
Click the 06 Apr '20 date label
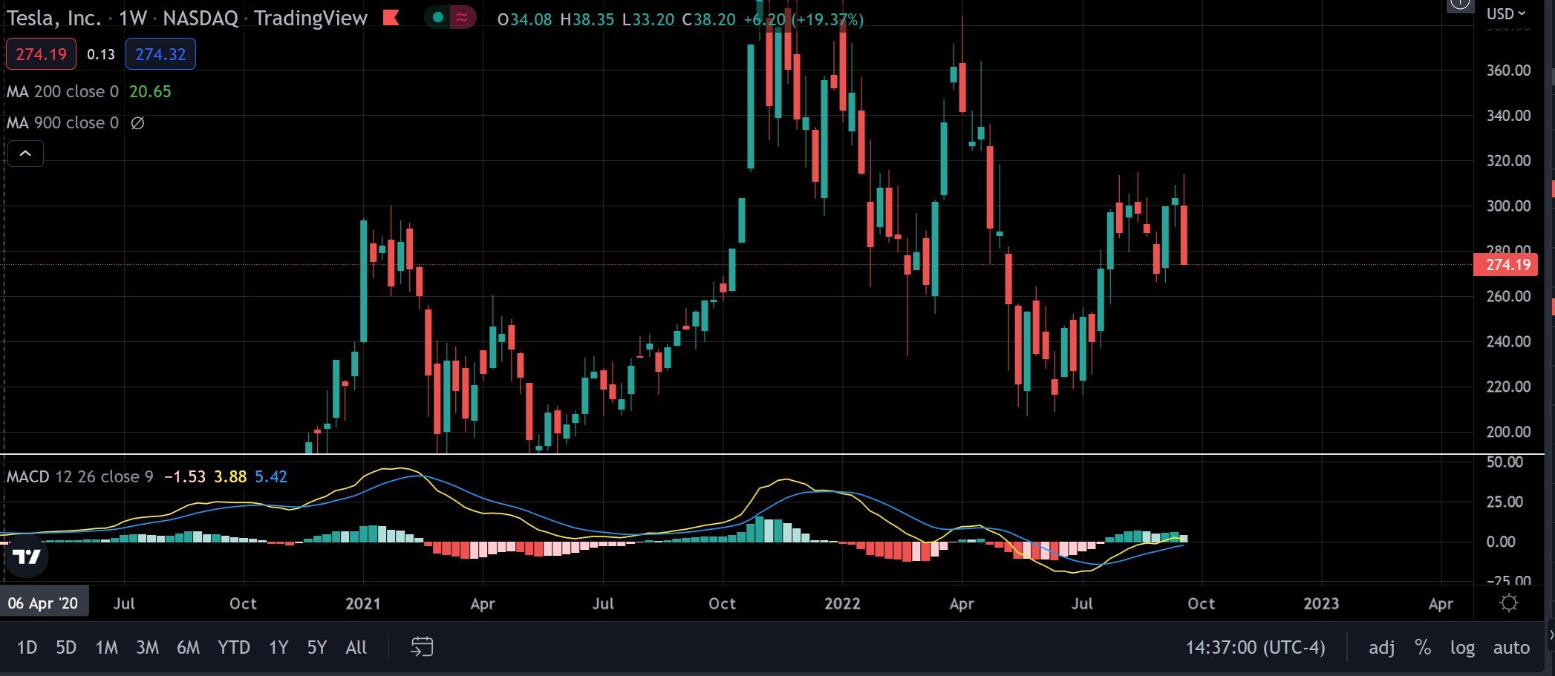tap(43, 603)
